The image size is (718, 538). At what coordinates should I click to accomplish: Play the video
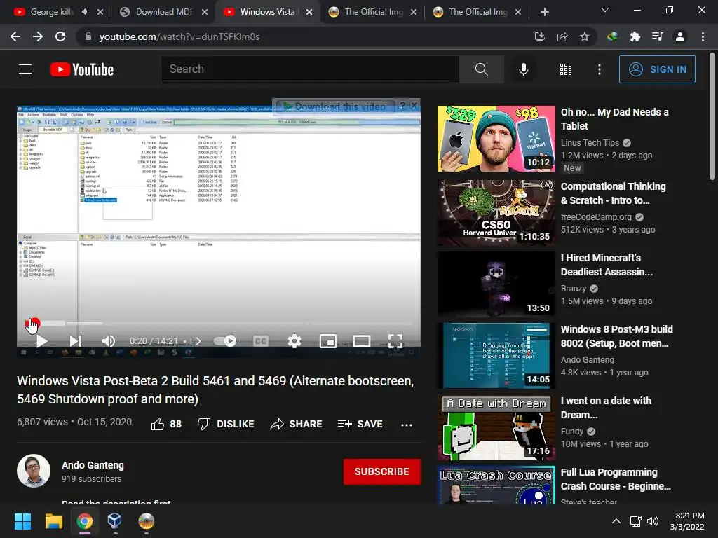pyautogui.click(x=41, y=341)
